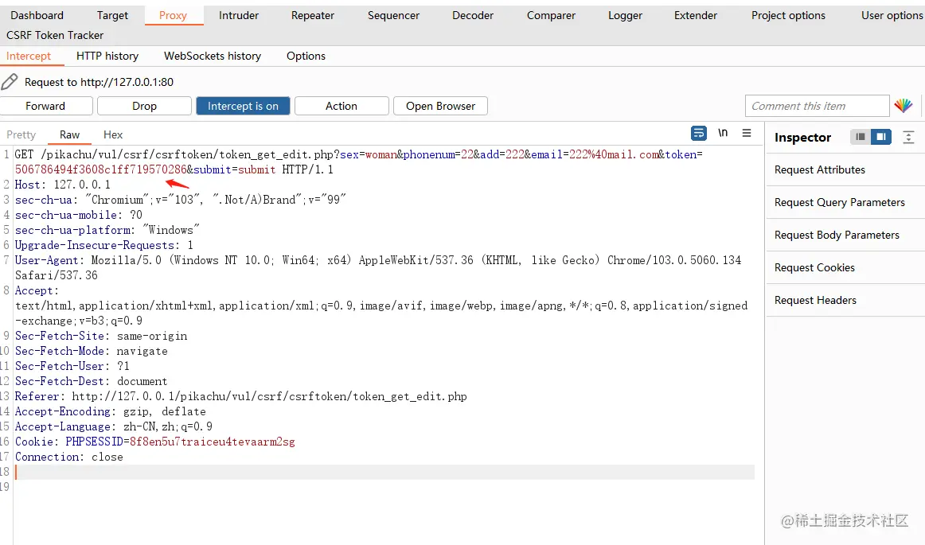Open the Intruder tab

coord(238,15)
